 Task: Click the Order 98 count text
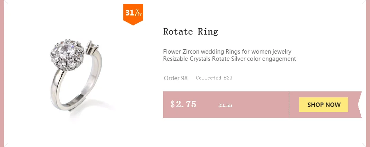click(x=175, y=78)
